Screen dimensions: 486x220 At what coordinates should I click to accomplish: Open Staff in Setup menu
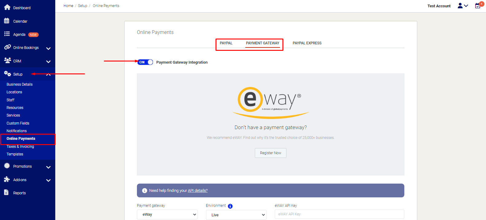coord(10,100)
